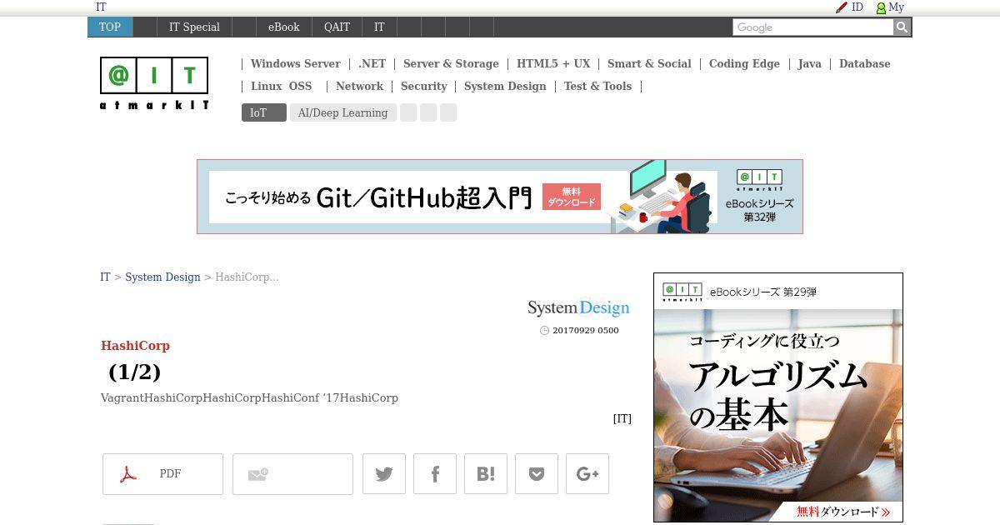Bookmark with Hatena B! icon
The image size is (1000, 525).
pyautogui.click(x=486, y=474)
